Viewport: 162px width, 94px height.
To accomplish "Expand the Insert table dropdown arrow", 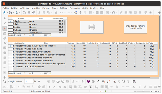I will pos(94,13).
